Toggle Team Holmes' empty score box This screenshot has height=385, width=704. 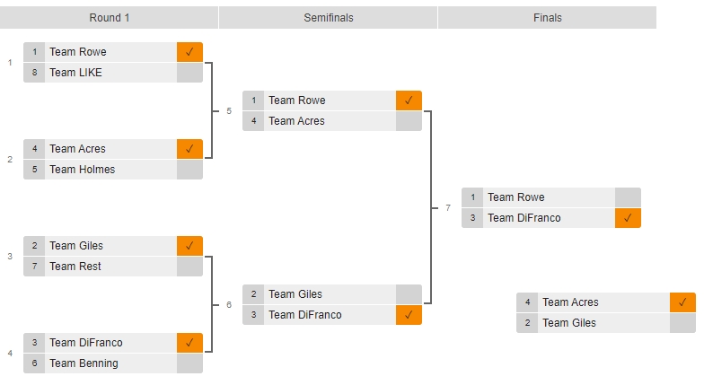click(x=189, y=170)
